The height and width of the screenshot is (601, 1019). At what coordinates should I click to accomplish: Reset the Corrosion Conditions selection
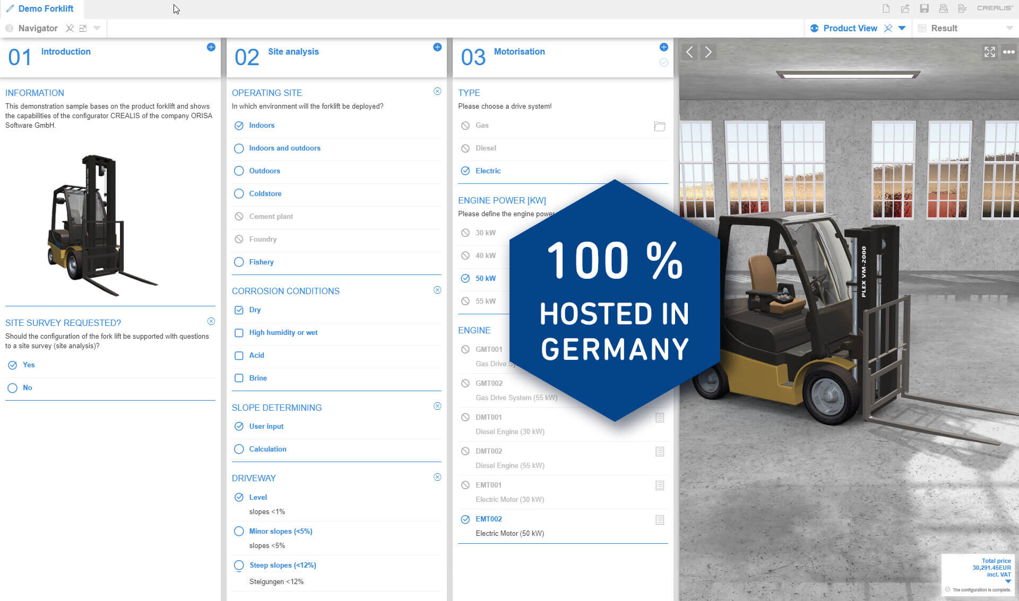pos(437,290)
